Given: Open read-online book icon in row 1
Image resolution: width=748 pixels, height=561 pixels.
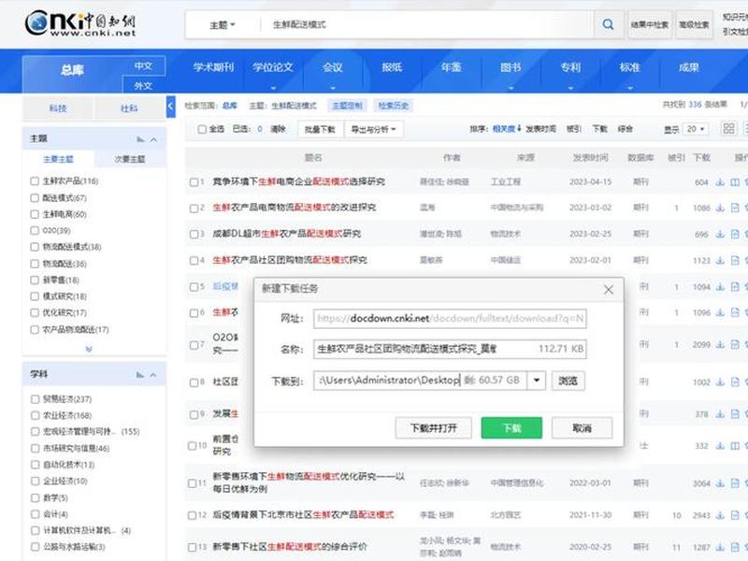Looking at the screenshot, I should pyautogui.click(x=735, y=181).
